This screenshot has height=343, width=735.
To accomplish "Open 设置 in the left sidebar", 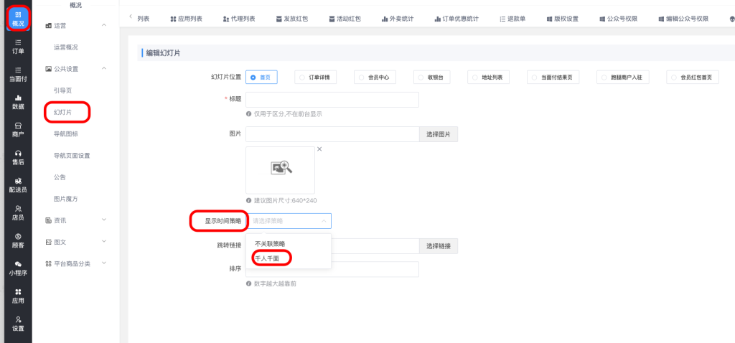I will pyautogui.click(x=18, y=324).
